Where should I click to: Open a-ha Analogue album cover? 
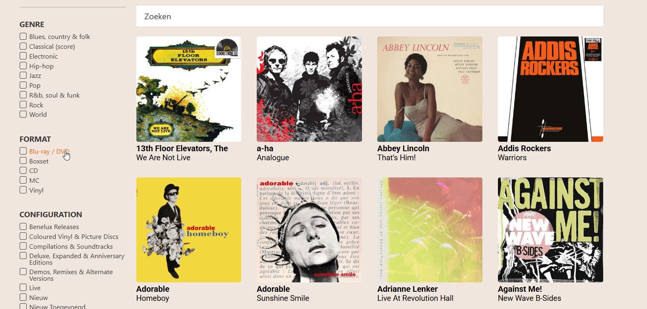(x=309, y=89)
